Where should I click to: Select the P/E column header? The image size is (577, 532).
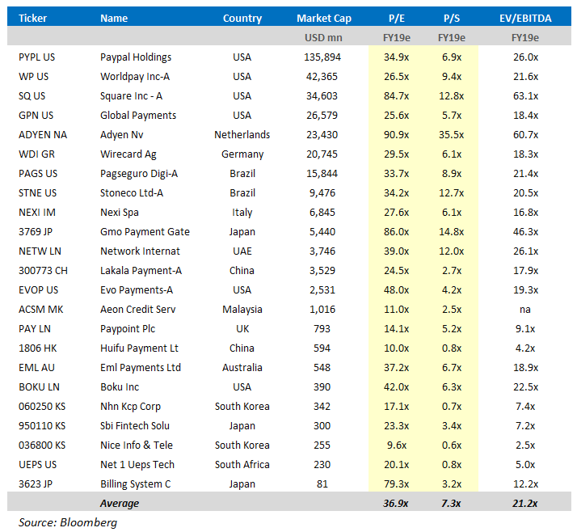396,18
